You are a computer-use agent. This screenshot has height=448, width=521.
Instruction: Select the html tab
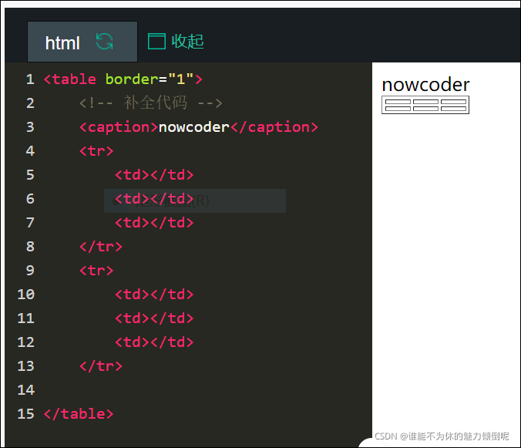(x=82, y=42)
